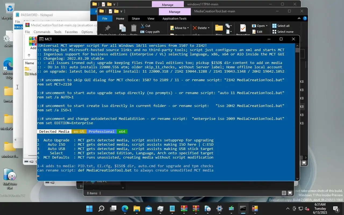
Task: Open Mail from the taskbar
Action: point(149,209)
